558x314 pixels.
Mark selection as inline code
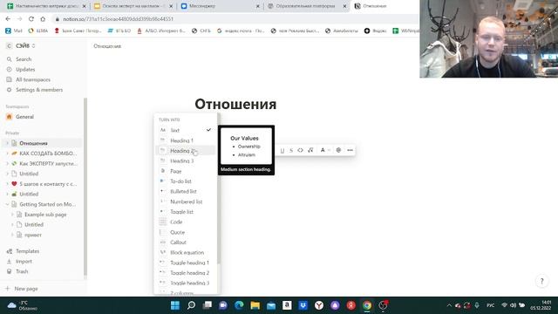(300, 150)
